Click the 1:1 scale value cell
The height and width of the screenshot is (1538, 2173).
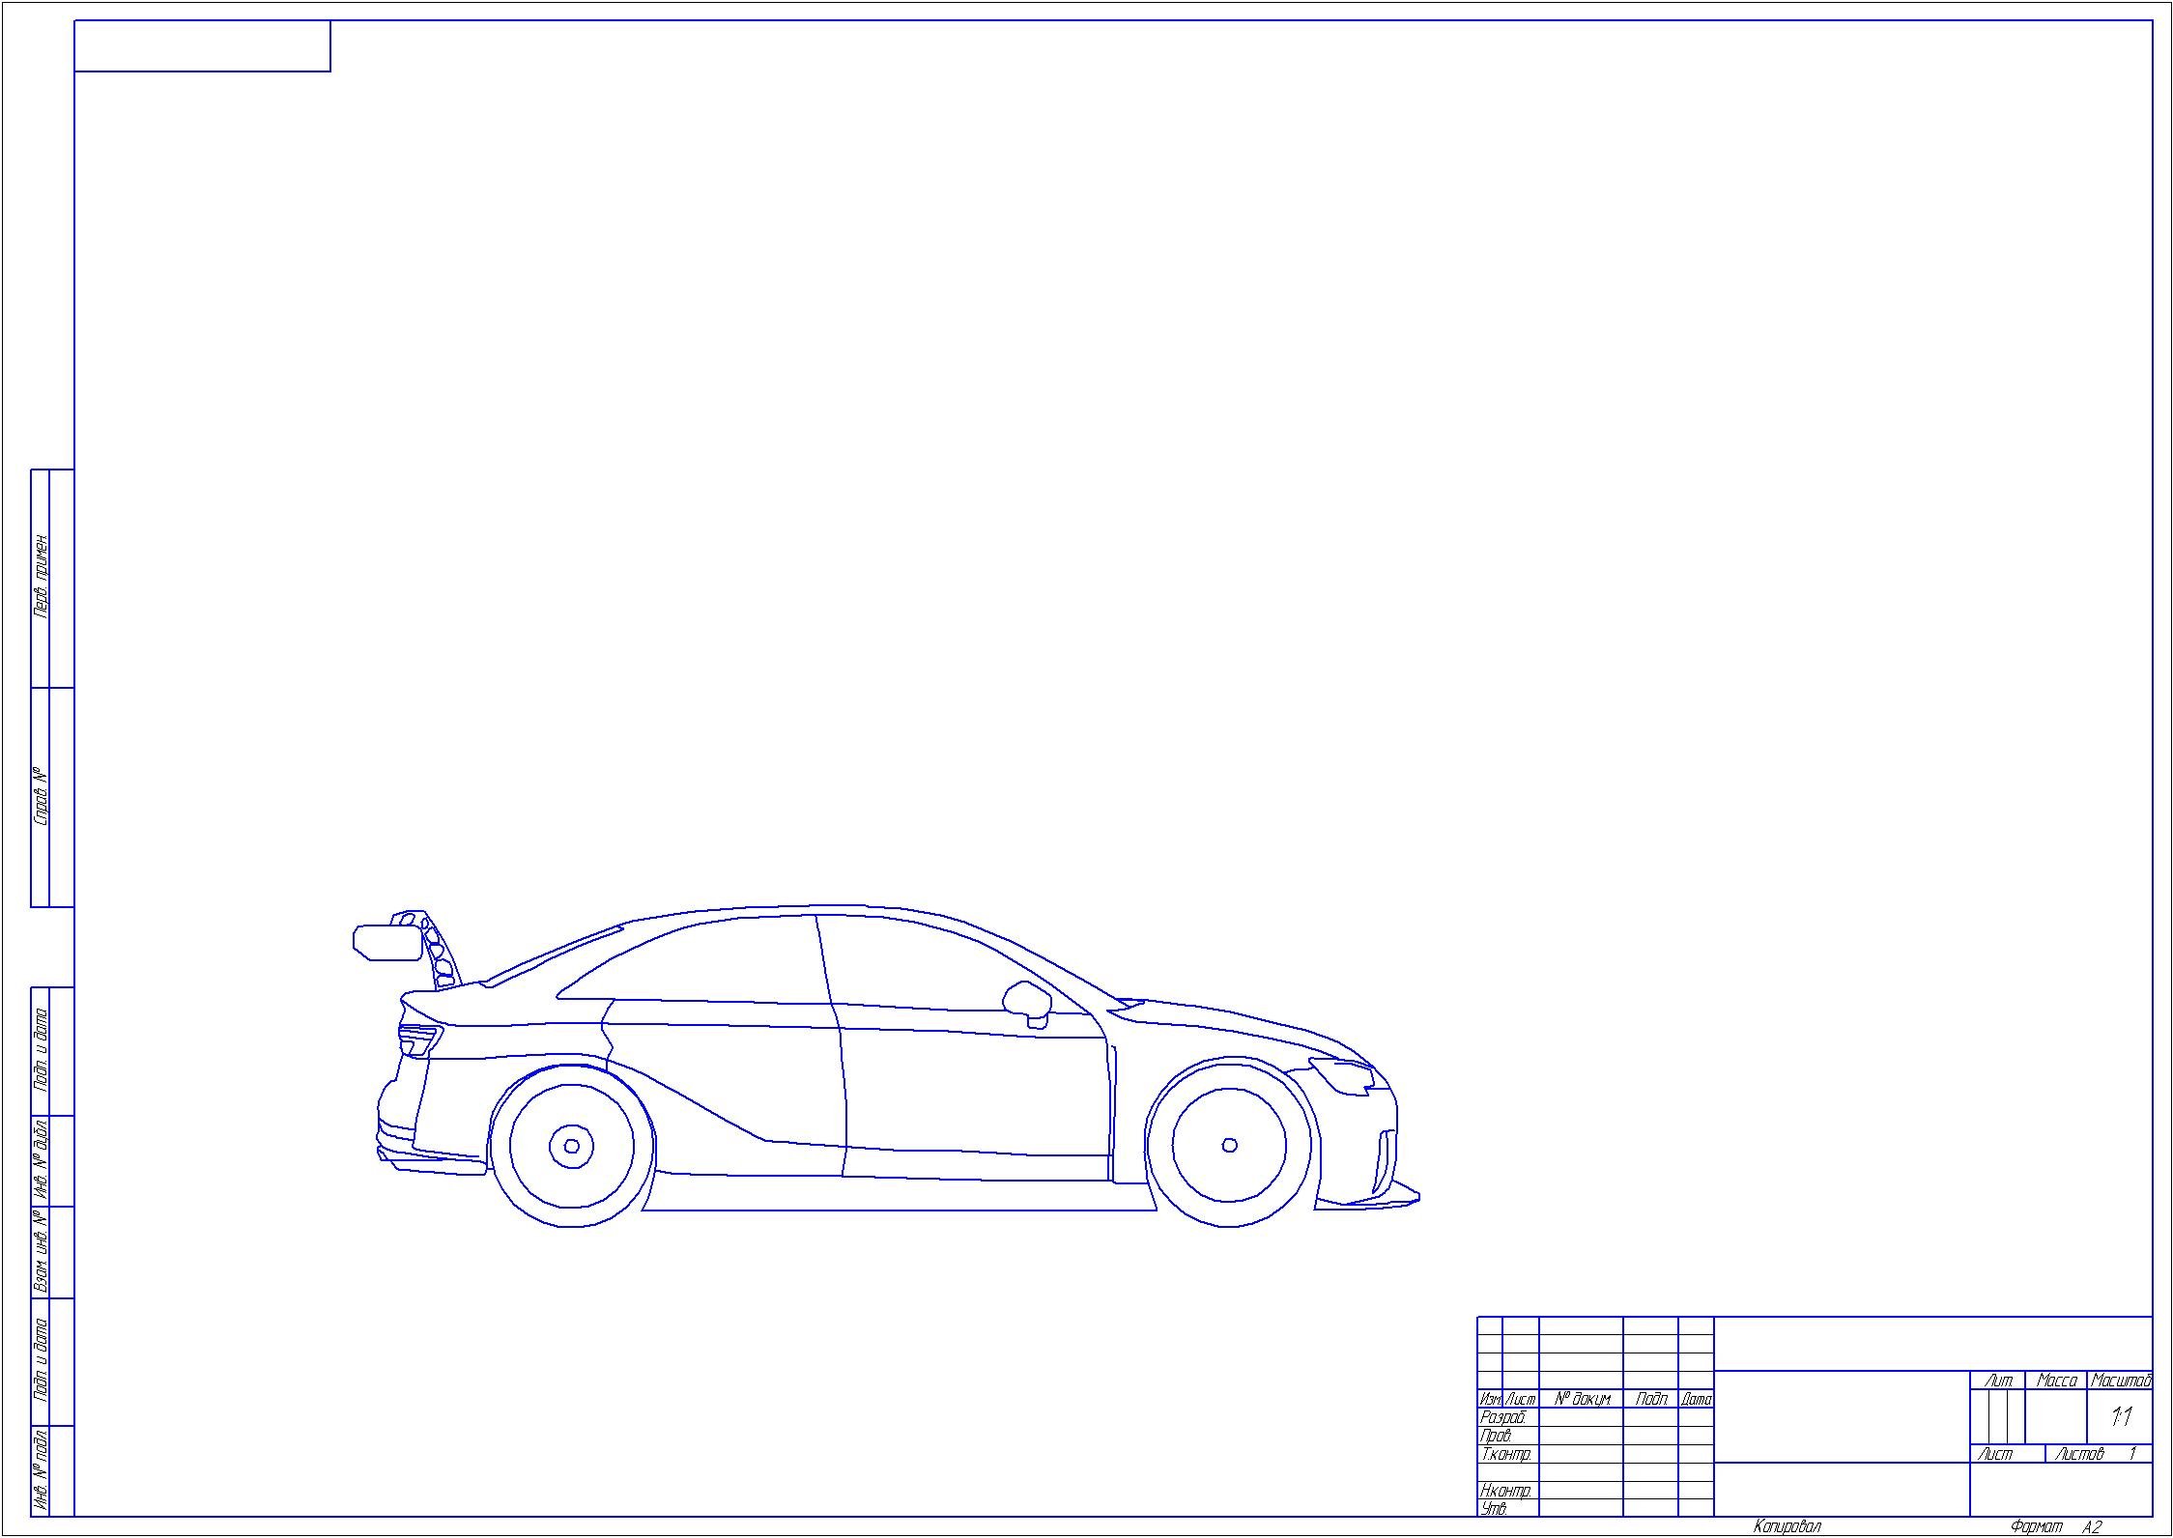pyautogui.click(x=2121, y=1417)
